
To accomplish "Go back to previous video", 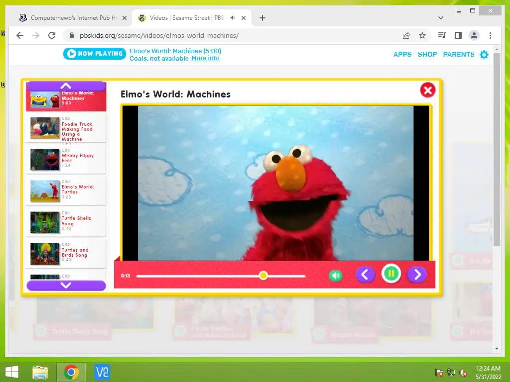I will coord(365,275).
